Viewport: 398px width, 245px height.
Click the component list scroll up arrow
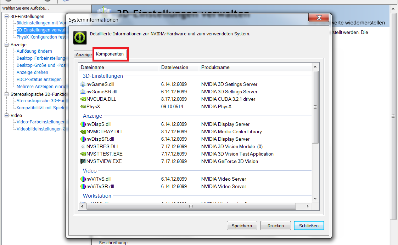coord(315,67)
